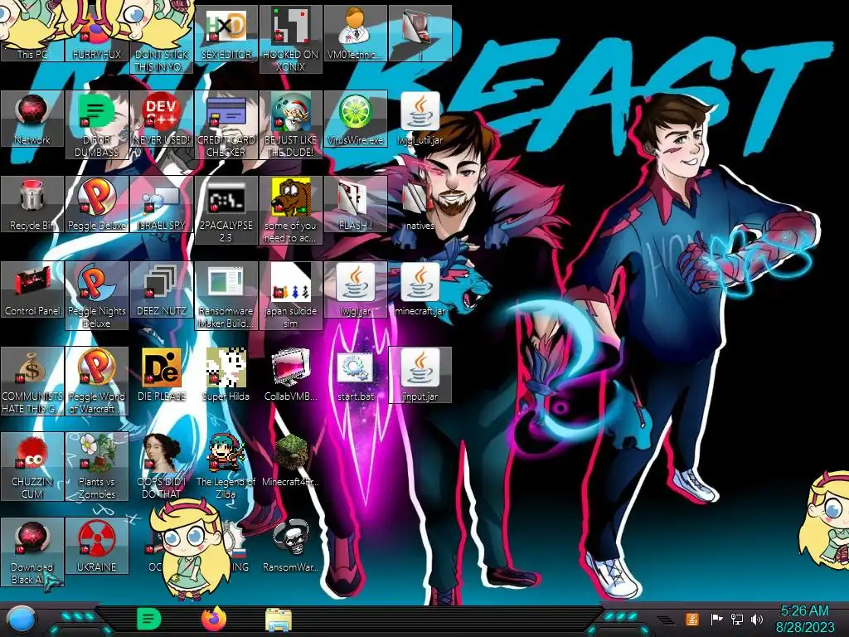Viewport: 849px width, 637px height.
Task: Open the Recycle Bin
Action: [x=32, y=204]
